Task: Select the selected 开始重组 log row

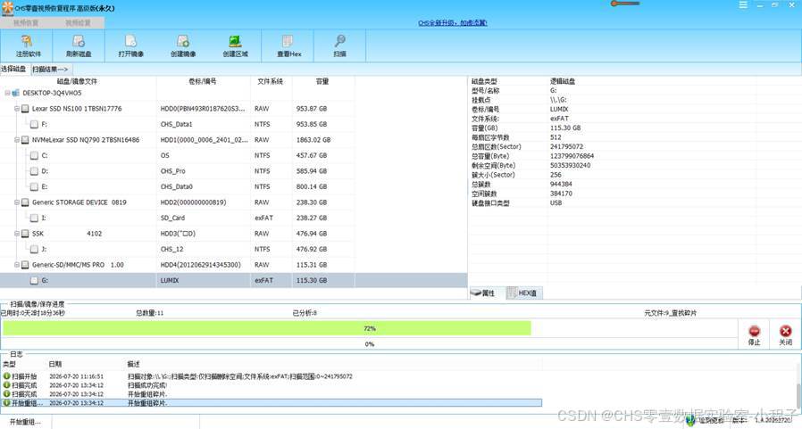Action: tap(272, 403)
